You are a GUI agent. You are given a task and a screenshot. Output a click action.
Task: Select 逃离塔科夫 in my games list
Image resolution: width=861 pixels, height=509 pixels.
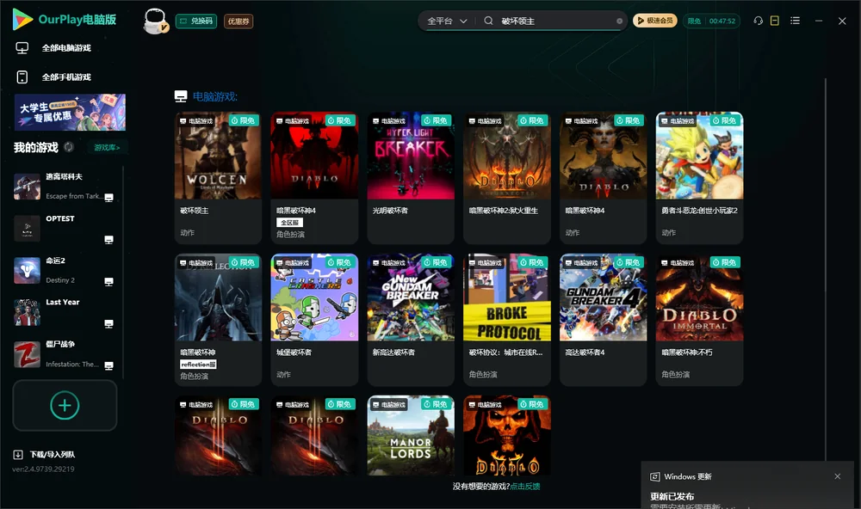coord(65,187)
